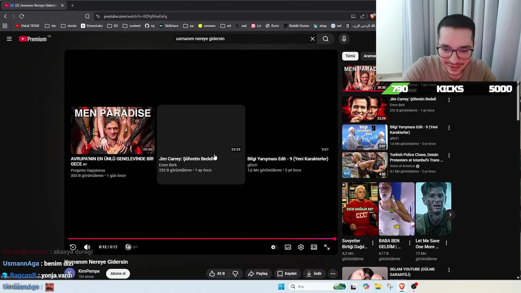Open options for BABA BEN GELDİM short
Image resolution: width=521 pixels, height=293 pixels.
[409, 243]
